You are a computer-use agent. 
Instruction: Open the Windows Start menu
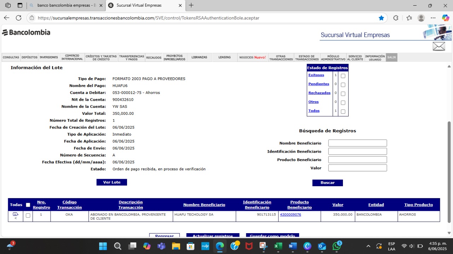103,246
